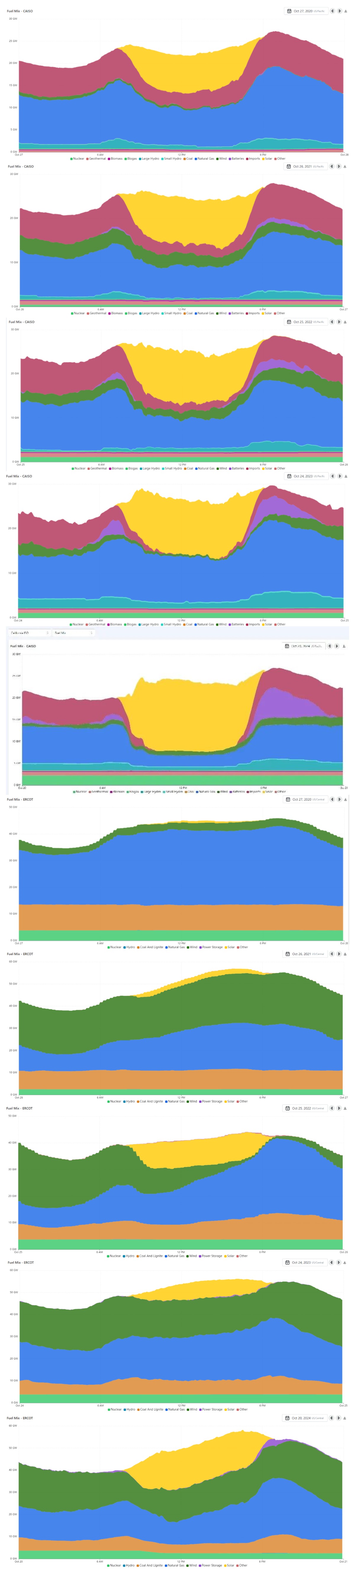Go to next day on ERCOT Oct 26, 2021 chart
The width and height of the screenshot is (355, 1574).
point(339,954)
